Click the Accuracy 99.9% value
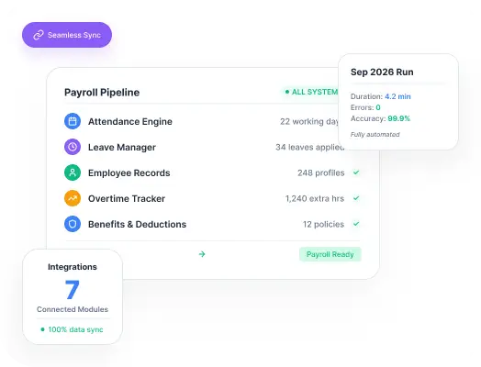Screen dimensions: 481x367 [x=398, y=118]
